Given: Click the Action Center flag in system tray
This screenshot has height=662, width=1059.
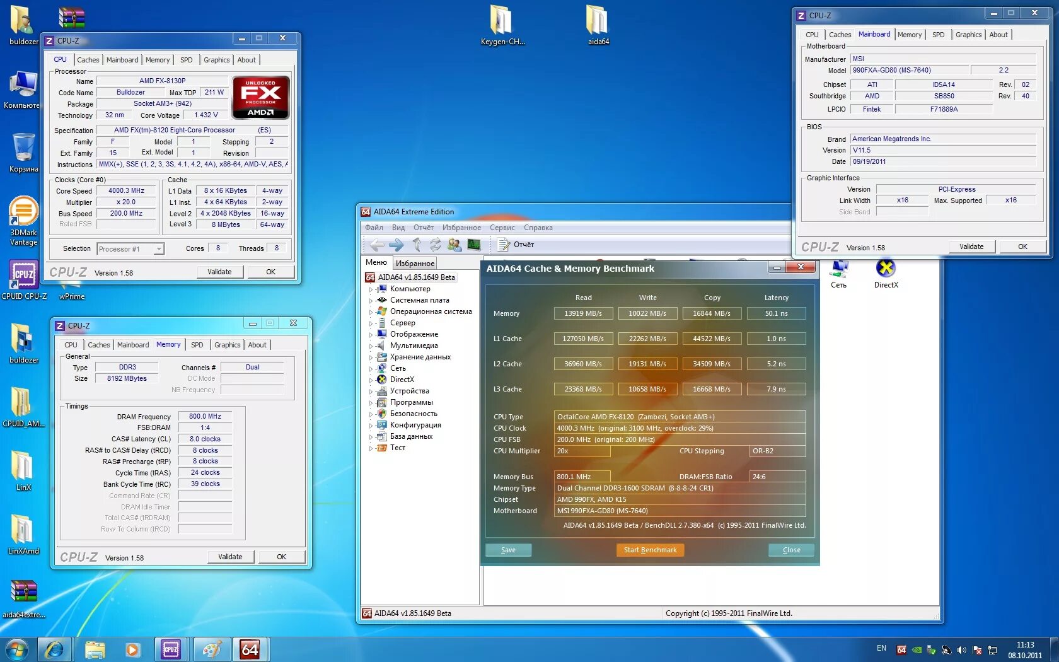Looking at the screenshot, I should tap(977, 650).
